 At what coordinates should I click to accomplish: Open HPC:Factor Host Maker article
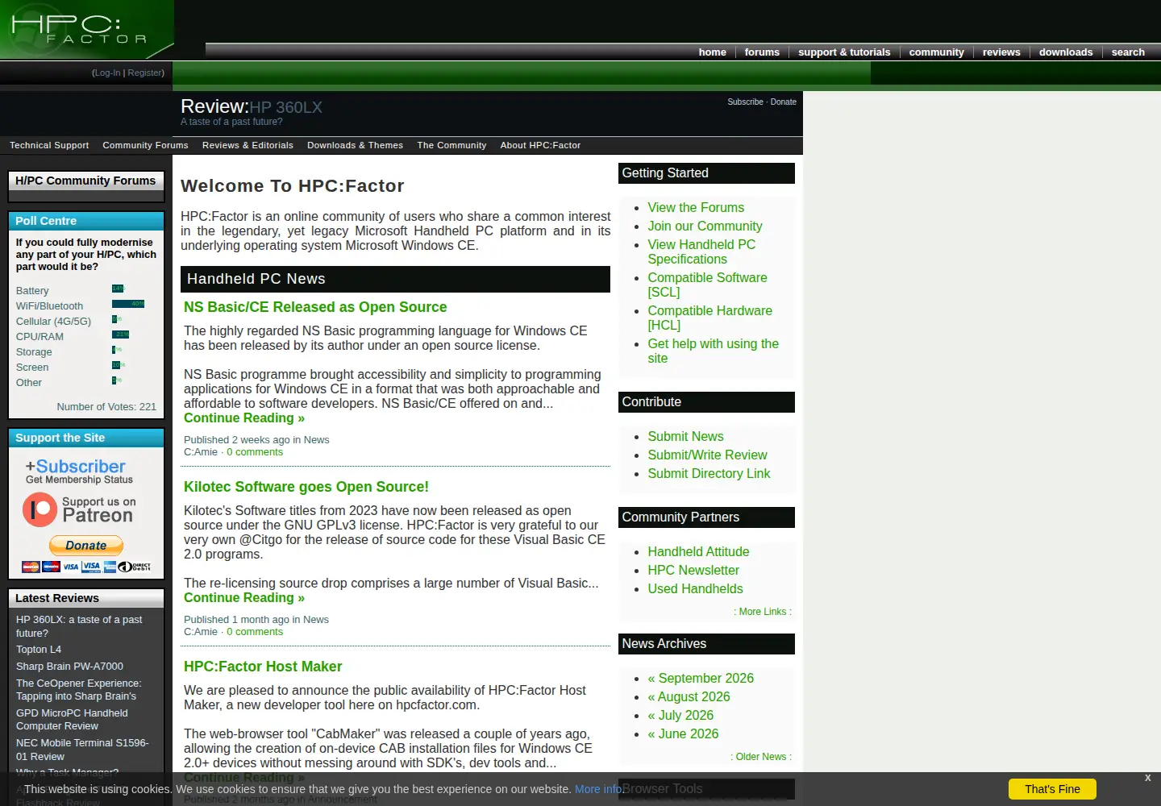[263, 667]
